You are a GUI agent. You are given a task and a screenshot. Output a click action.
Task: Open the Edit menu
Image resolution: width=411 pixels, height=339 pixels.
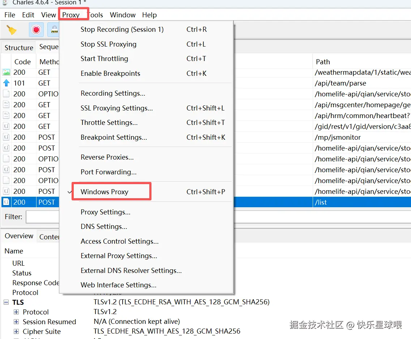28,15
